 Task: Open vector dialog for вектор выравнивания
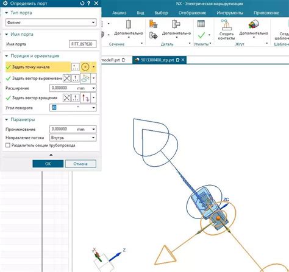point(76,78)
